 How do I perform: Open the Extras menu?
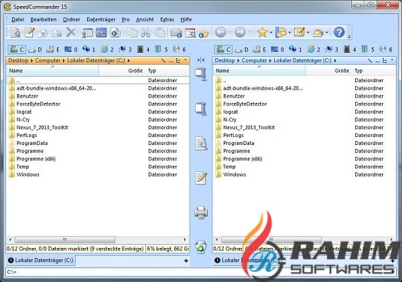tap(167, 19)
